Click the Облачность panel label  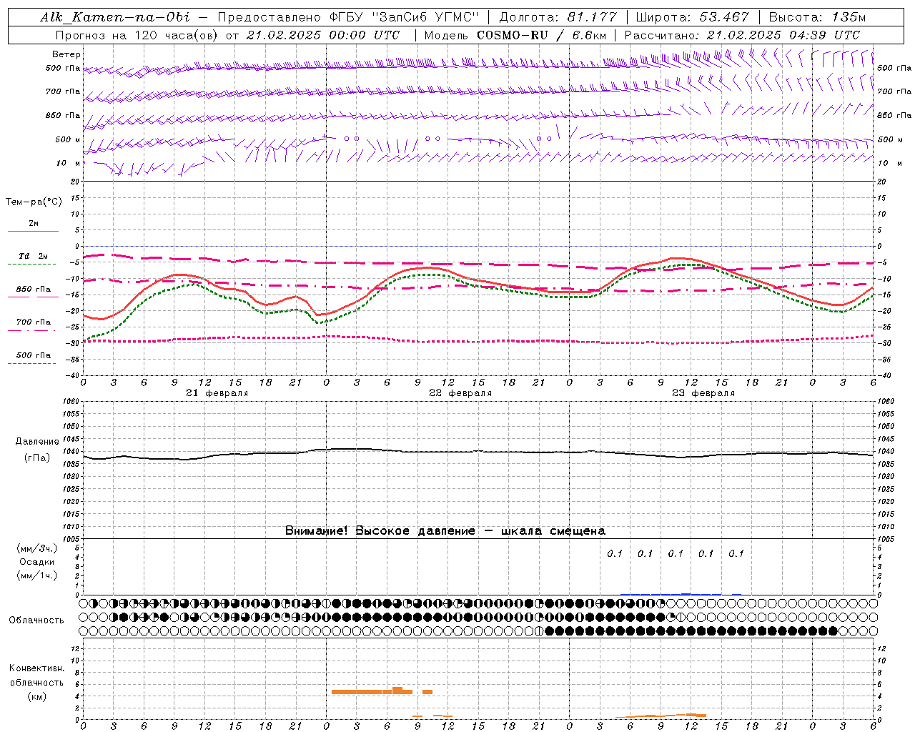point(36,620)
